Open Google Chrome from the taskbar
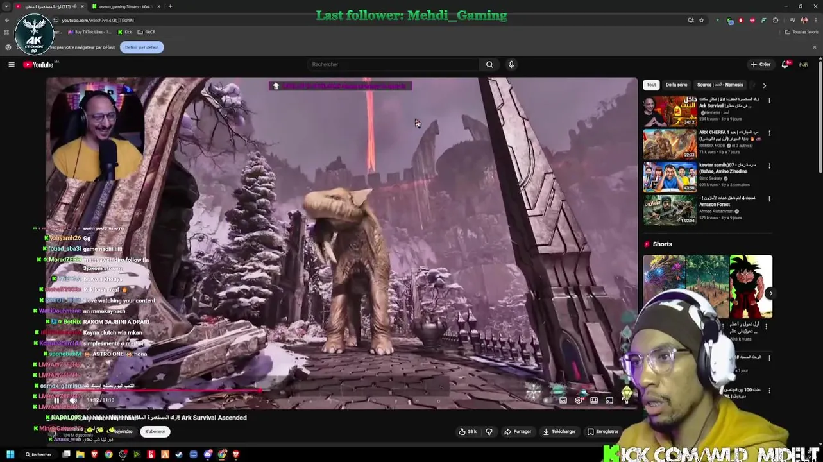This screenshot has width=823, height=462. tap(108, 454)
